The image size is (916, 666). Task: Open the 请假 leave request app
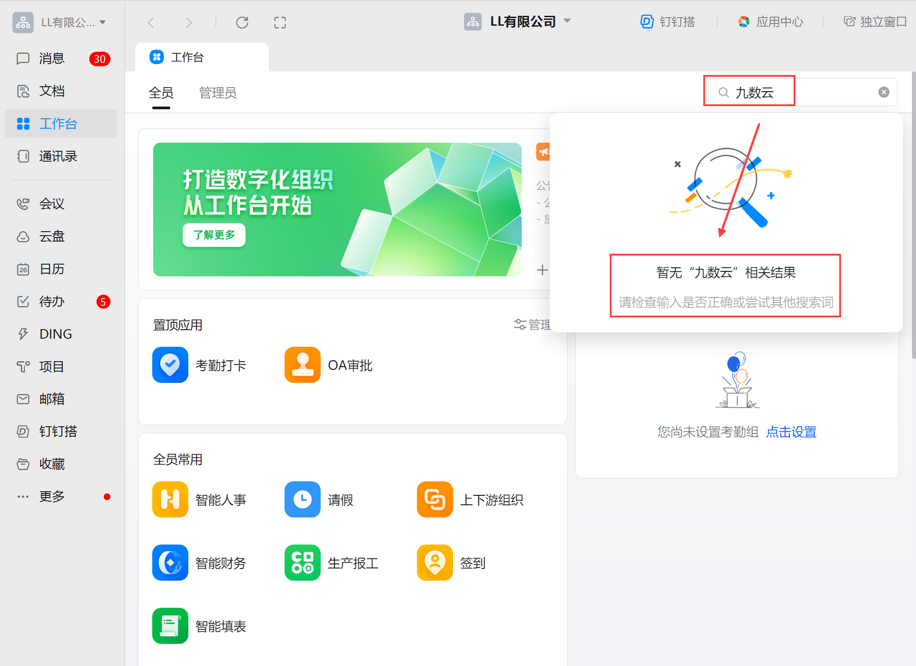tap(302, 499)
